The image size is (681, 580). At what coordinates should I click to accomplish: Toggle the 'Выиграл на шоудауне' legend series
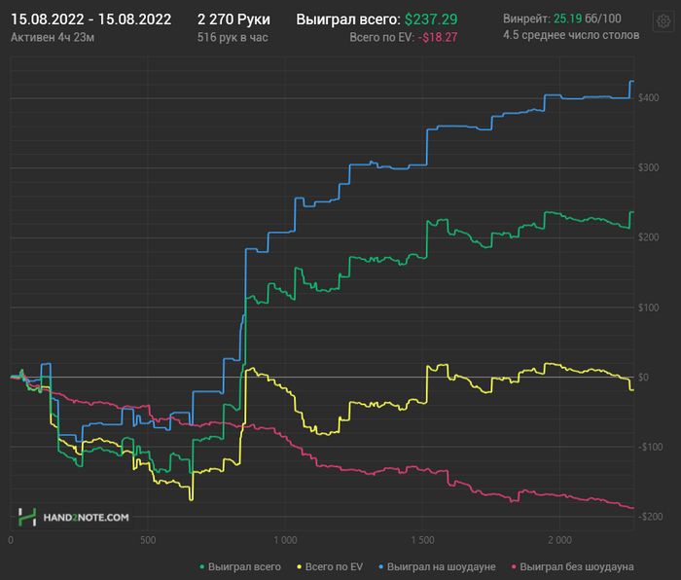point(437,566)
